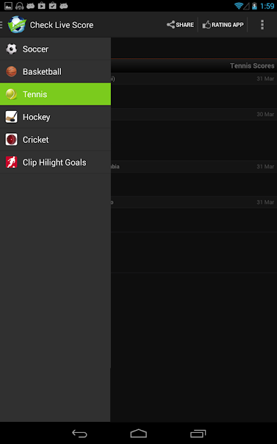This screenshot has height=444, width=277.
Task: Go back using the Android back button
Action: (x=80, y=433)
